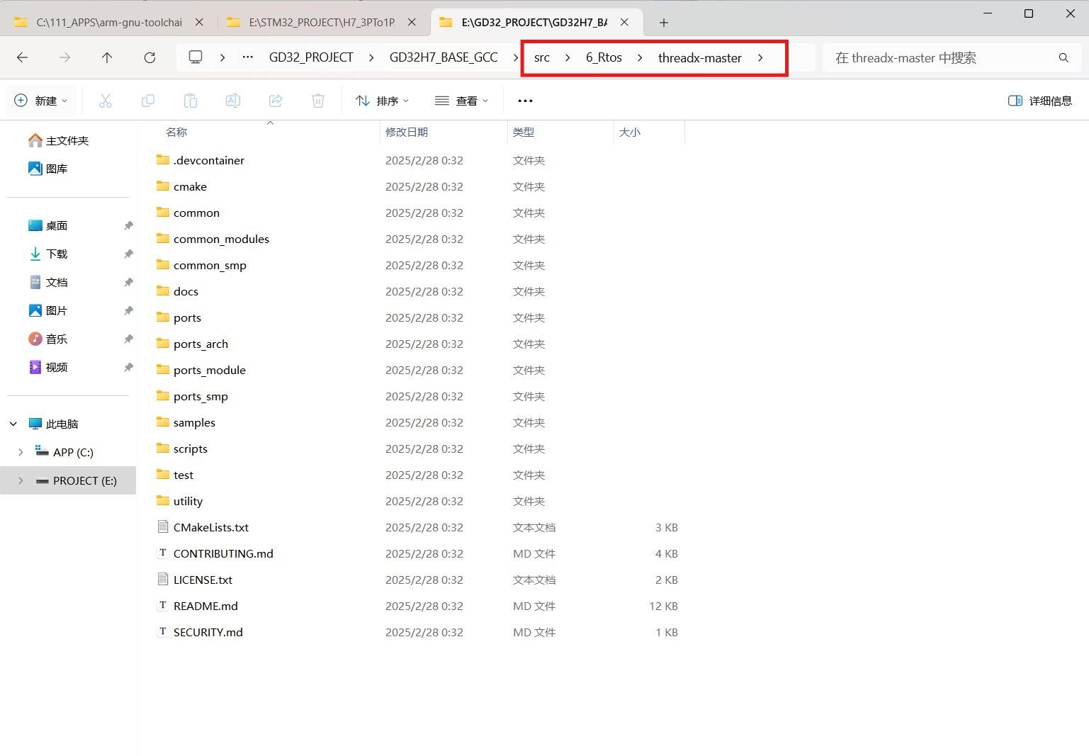Expand the APP (C:) drive tree
Image resolution: width=1089 pixels, height=756 pixels.
coord(21,452)
